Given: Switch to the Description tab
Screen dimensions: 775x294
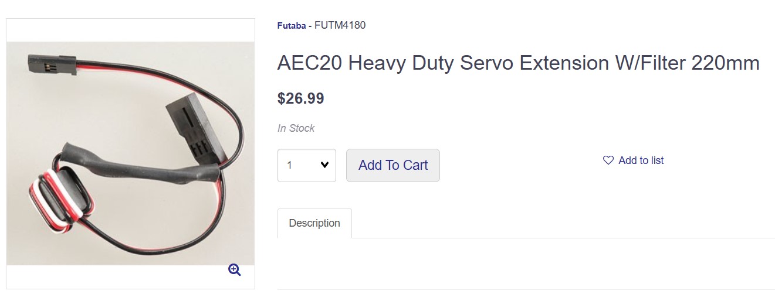Looking at the screenshot, I should click(314, 223).
